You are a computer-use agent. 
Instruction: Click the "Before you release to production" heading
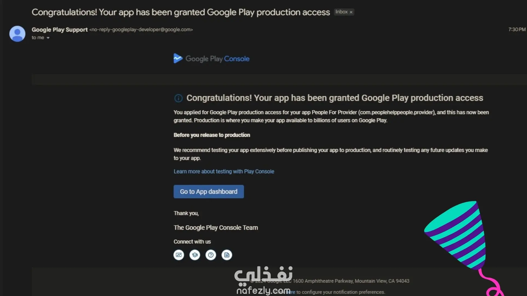(x=212, y=135)
